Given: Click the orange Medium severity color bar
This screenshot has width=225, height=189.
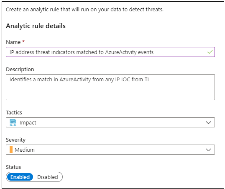Looking at the screenshot, I should pos(11,149).
